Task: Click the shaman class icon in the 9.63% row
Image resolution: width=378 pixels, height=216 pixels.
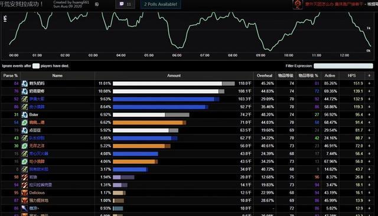Action: 25,99
